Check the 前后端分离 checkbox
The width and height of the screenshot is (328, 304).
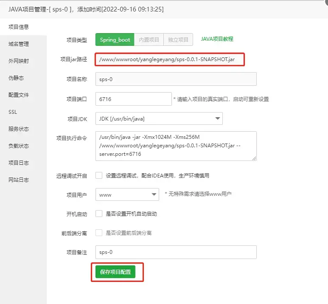pos(99,233)
